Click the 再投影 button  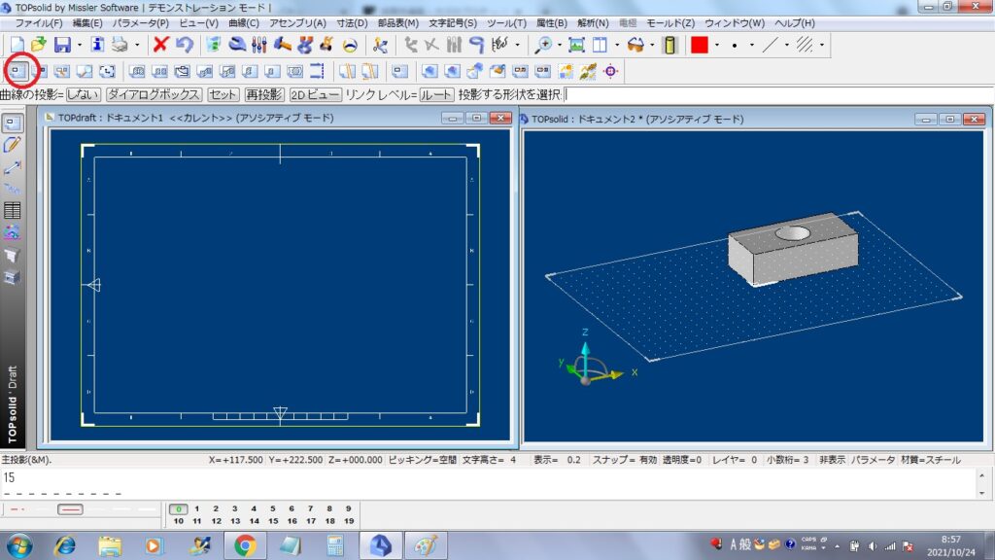point(264,94)
